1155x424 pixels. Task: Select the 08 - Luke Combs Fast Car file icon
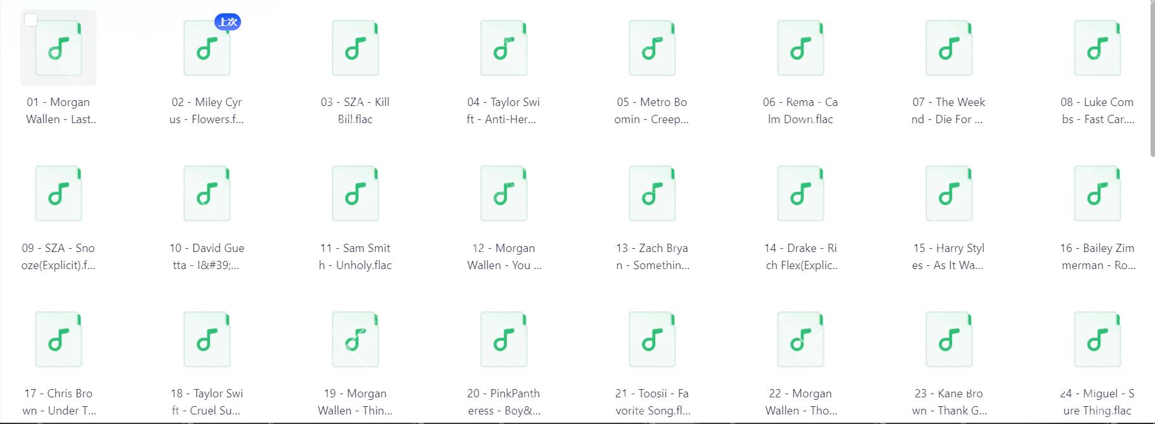tap(1097, 48)
